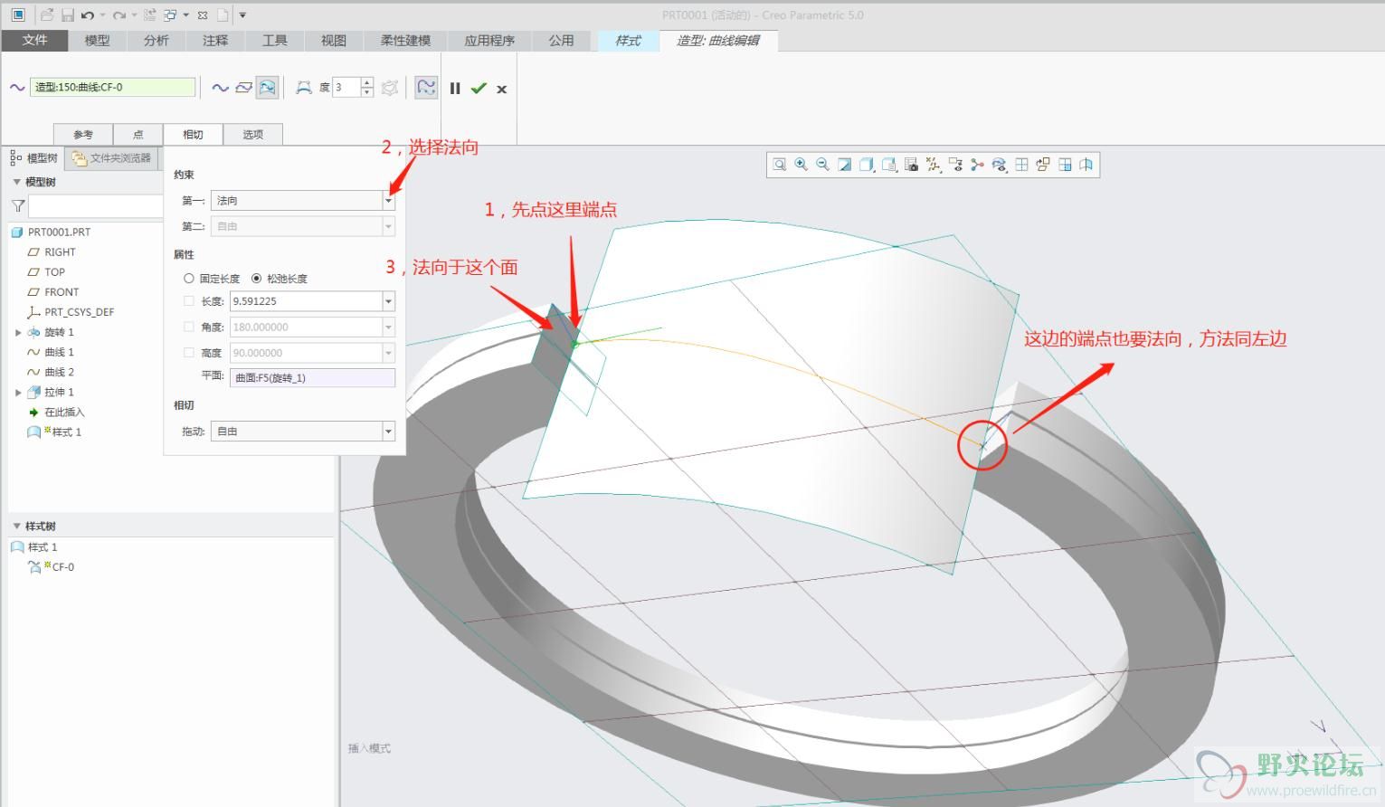Switch to the 样式 ribbon tab
The width and height of the screenshot is (1385, 807).
(628, 41)
